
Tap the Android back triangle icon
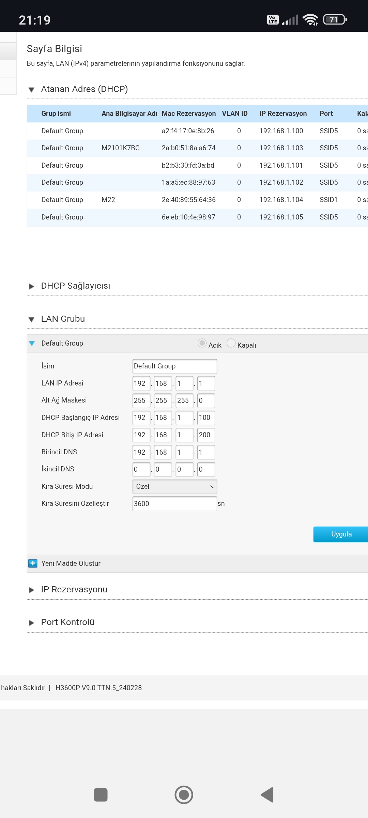[267, 795]
